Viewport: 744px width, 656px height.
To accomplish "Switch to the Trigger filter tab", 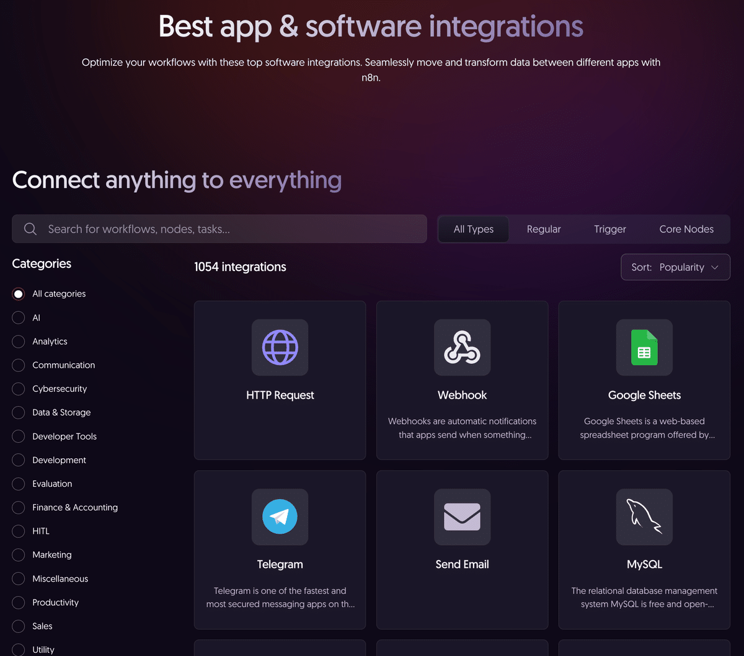I will pyautogui.click(x=609, y=229).
